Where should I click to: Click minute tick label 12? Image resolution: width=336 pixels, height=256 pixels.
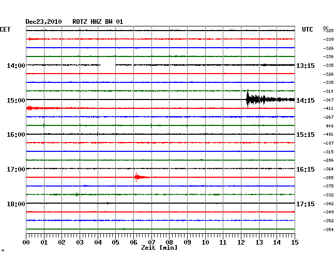pos(241,243)
